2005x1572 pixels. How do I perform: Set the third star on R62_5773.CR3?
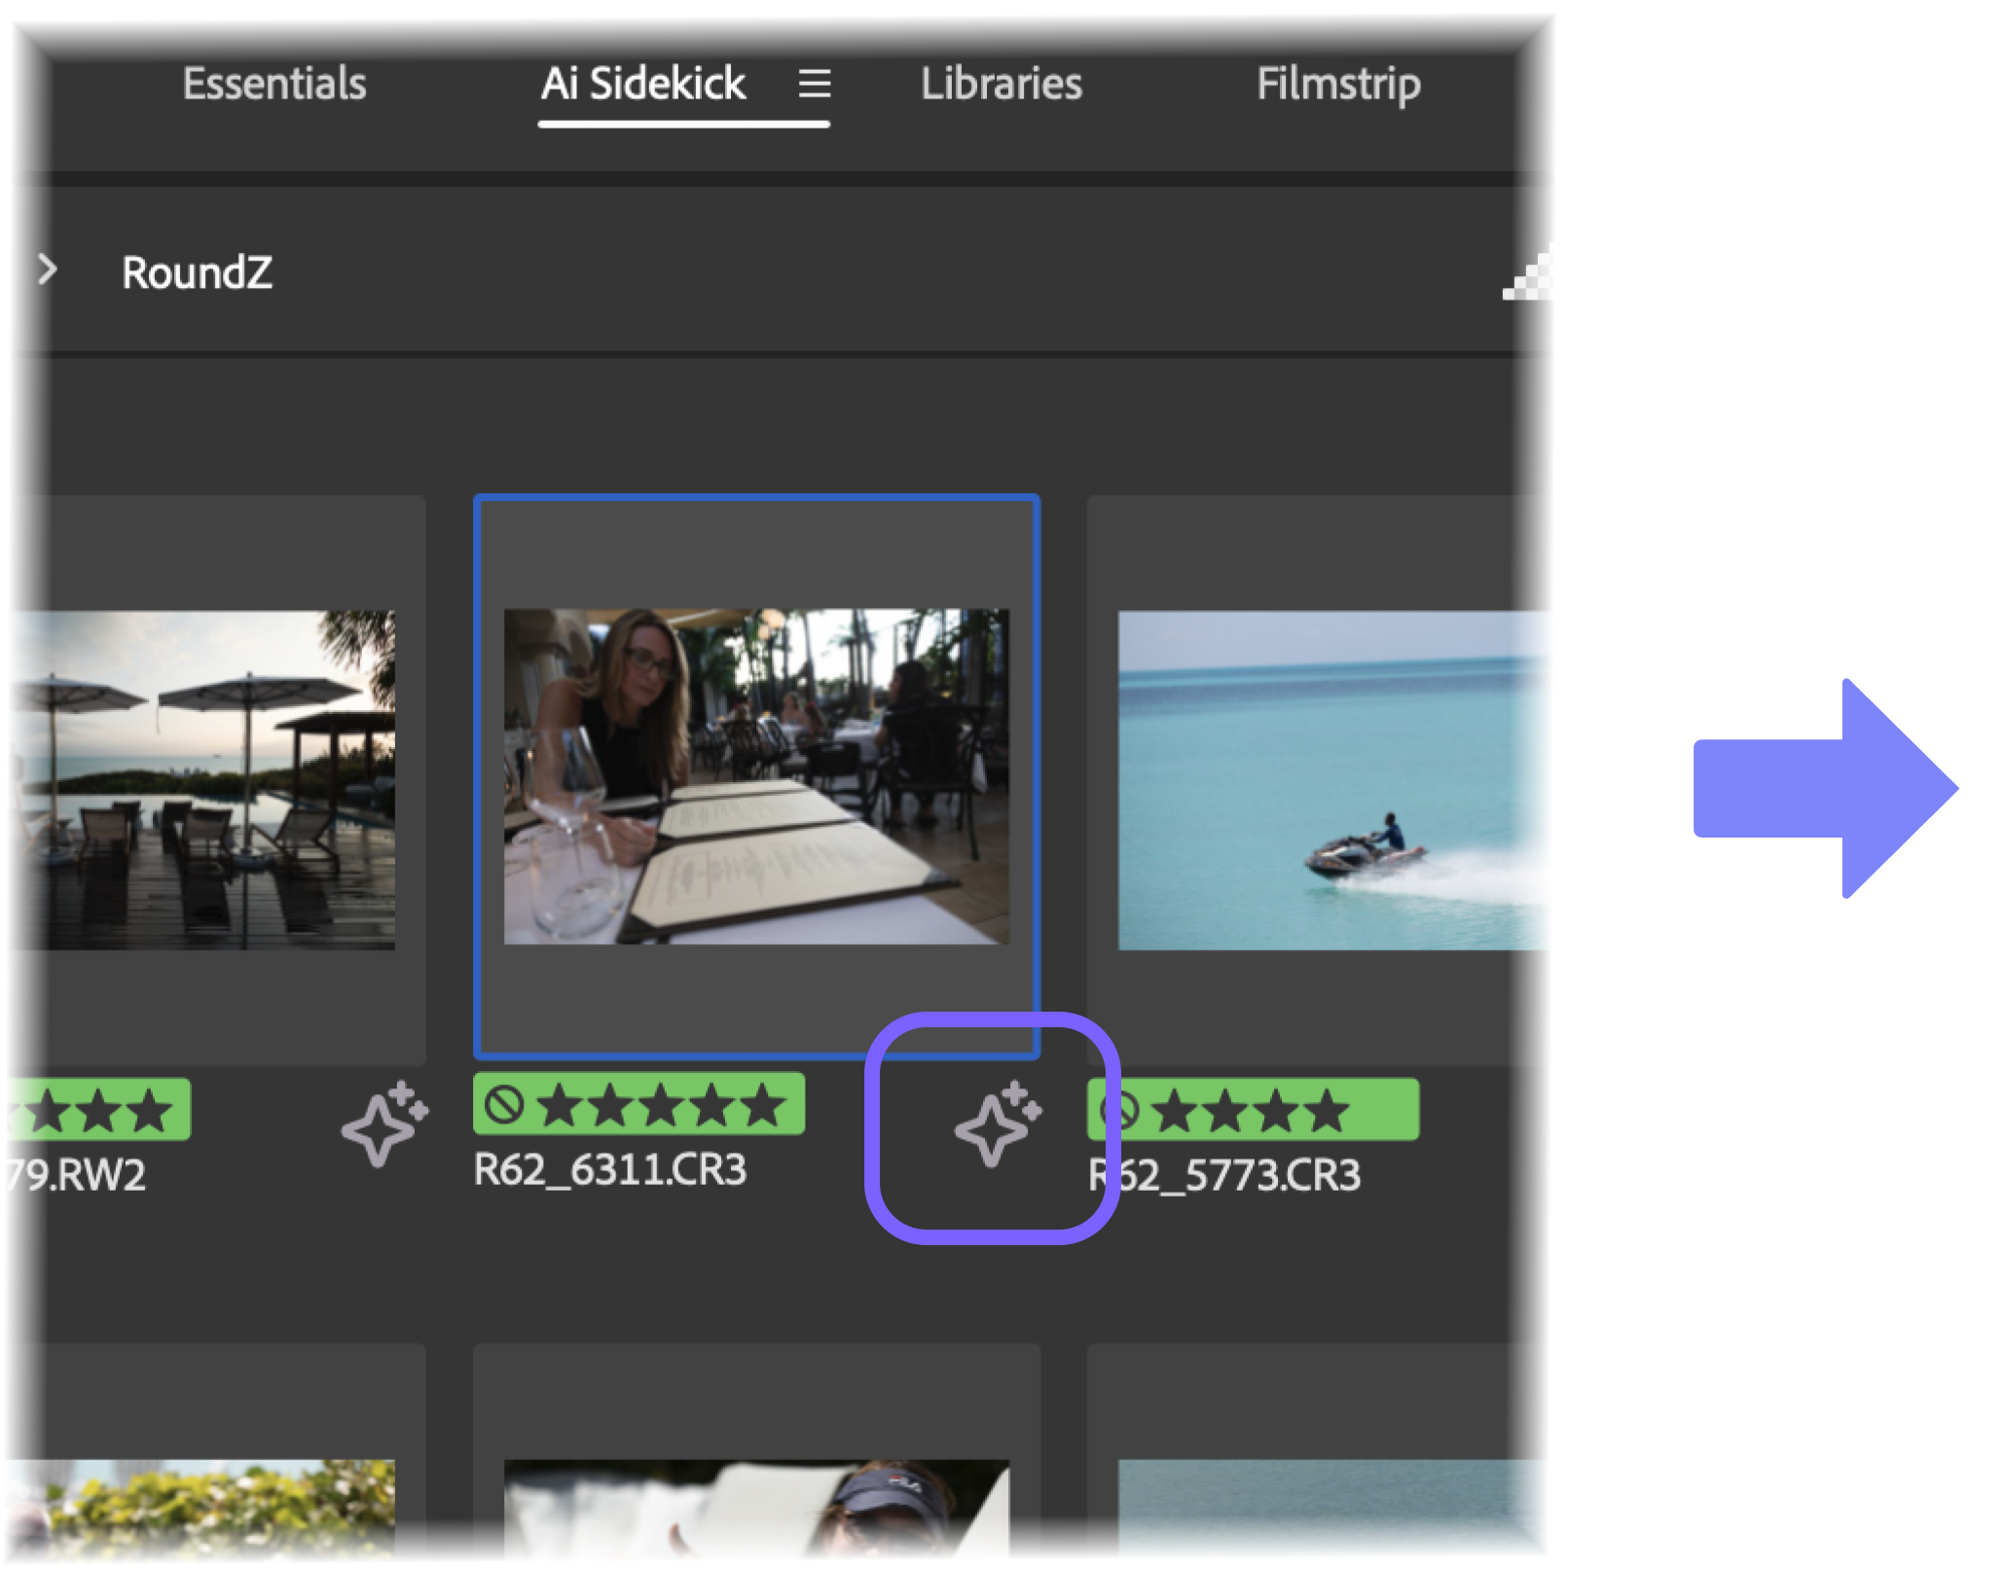point(1275,1111)
